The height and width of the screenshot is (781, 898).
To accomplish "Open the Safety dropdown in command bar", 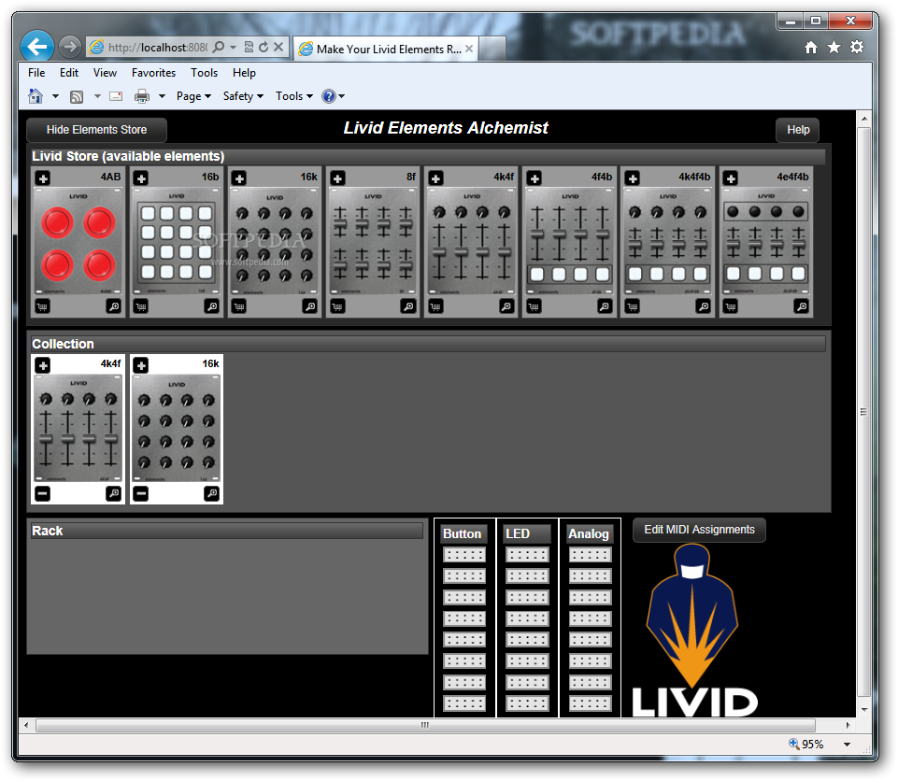I will pyautogui.click(x=243, y=96).
